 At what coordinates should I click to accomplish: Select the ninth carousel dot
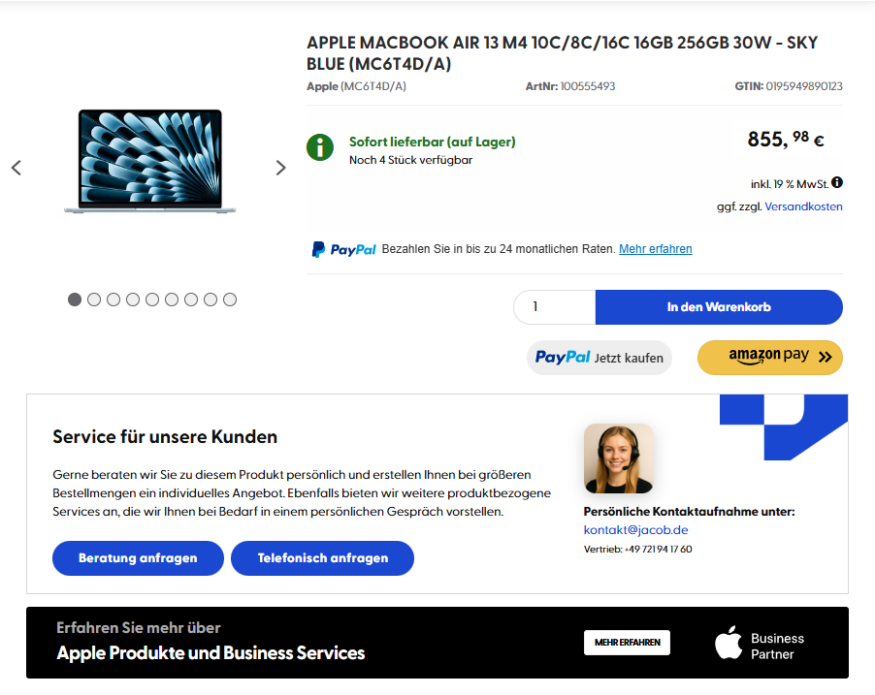click(x=230, y=300)
